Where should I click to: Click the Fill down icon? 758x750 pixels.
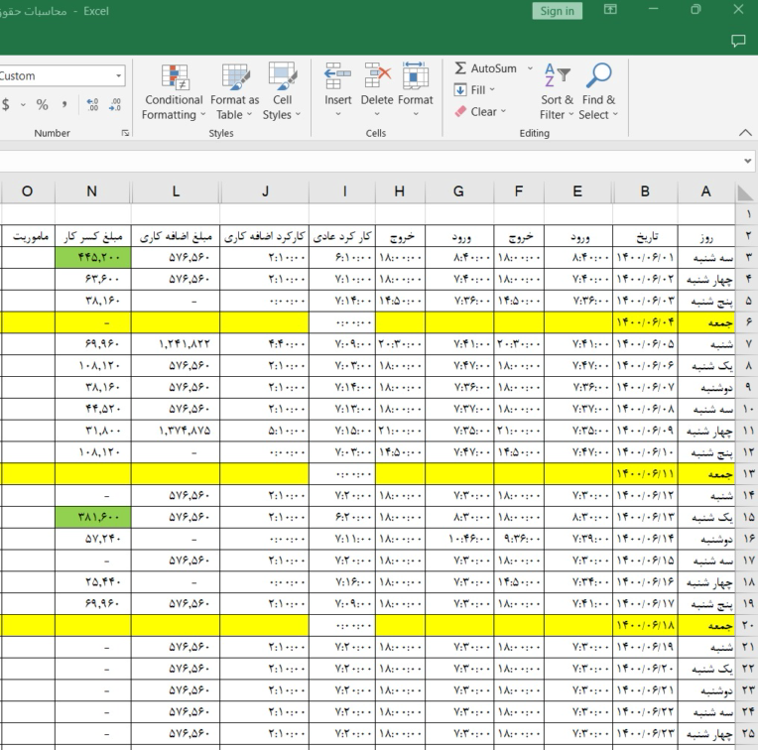click(x=460, y=90)
